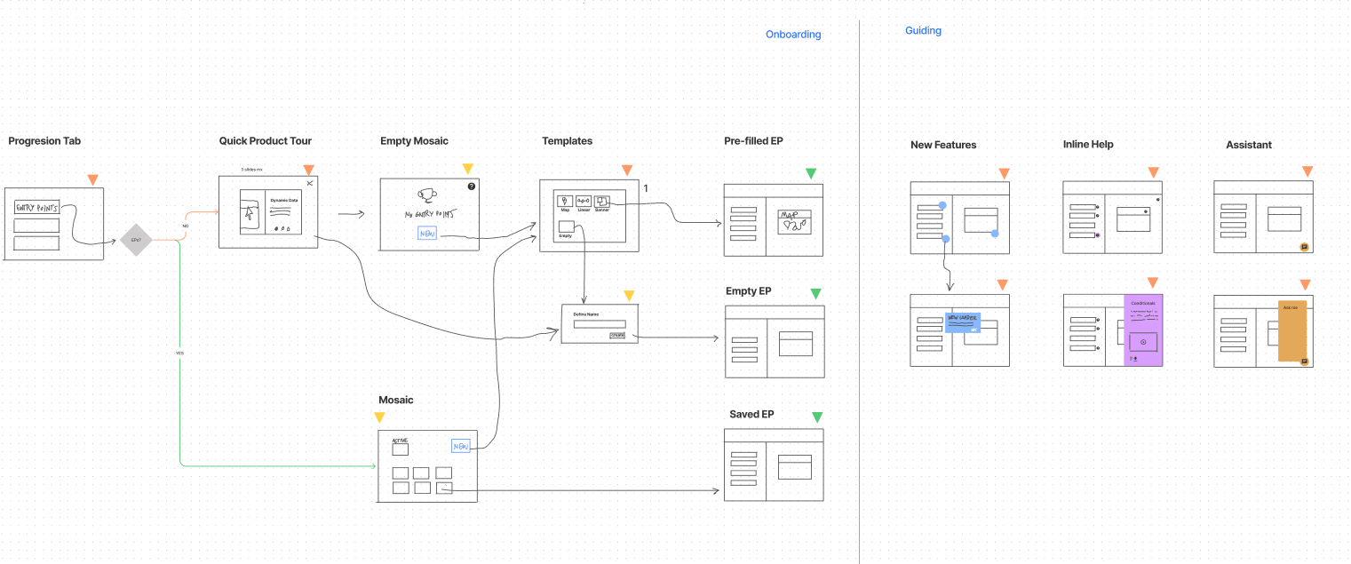Image resolution: width=1351 pixels, height=564 pixels.
Task: Select the Inline Help title
Action: pos(1088,144)
